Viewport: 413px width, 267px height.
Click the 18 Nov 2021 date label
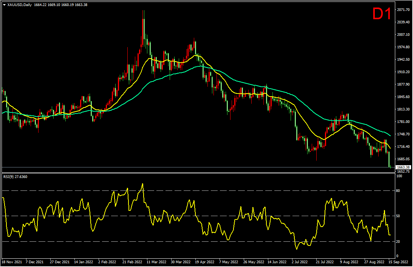point(12,262)
